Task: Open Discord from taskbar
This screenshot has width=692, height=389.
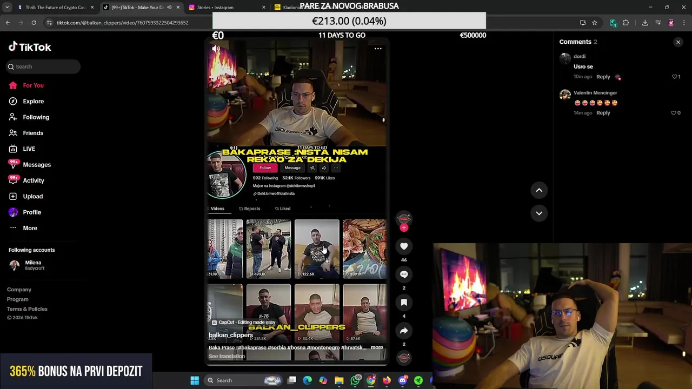Action: pyautogui.click(x=402, y=380)
